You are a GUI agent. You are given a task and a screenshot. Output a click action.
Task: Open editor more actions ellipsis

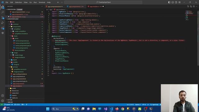[x=197, y=6]
